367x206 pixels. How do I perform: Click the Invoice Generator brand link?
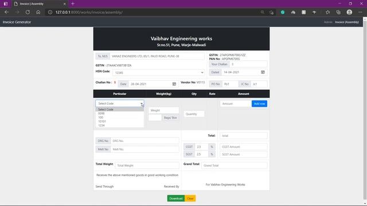point(17,22)
